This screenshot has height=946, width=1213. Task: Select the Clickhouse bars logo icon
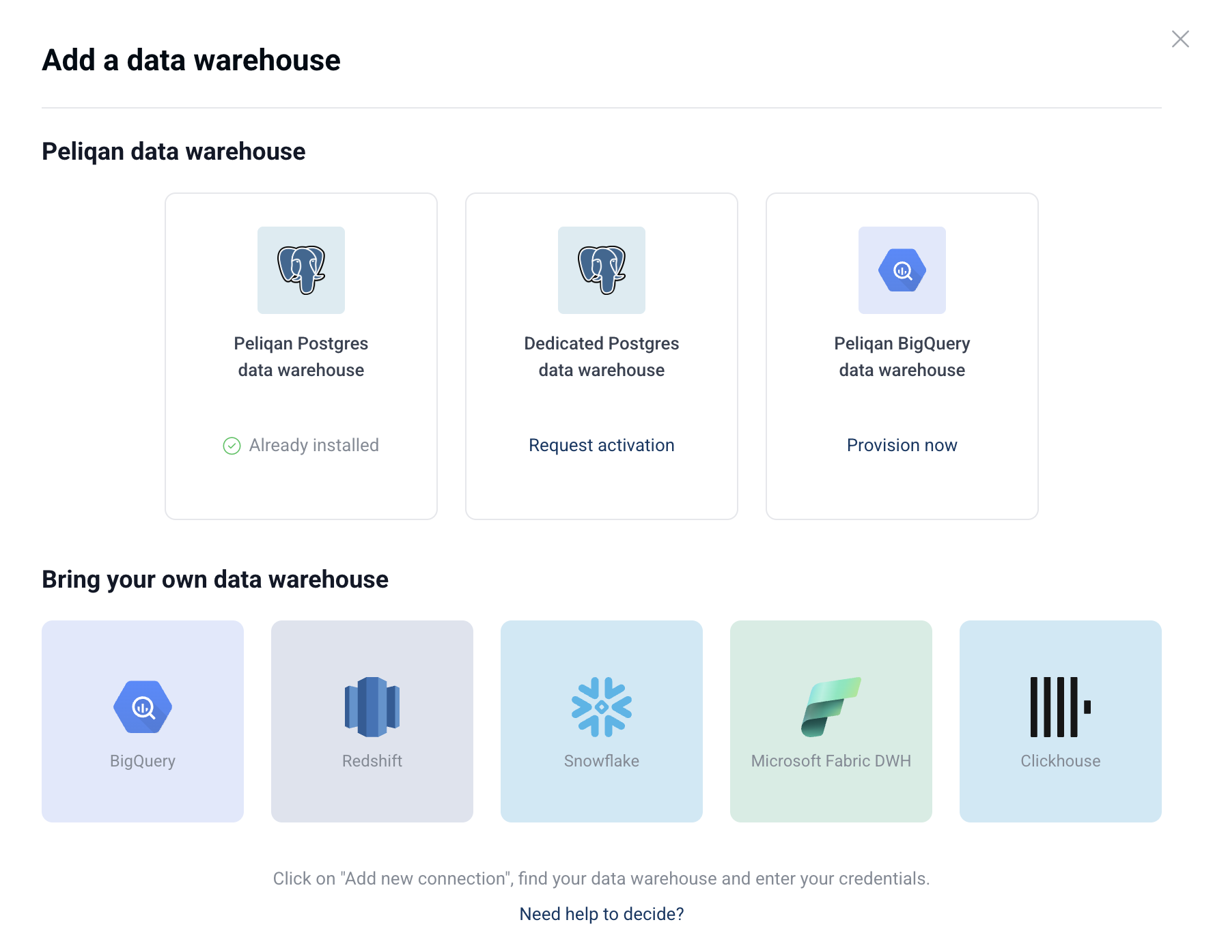click(x=1061, y=707)
